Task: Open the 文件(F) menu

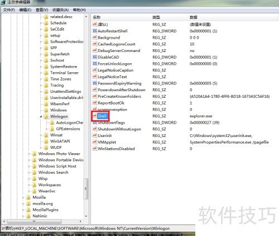Action: pyautogui.click(x=9, y=10)
